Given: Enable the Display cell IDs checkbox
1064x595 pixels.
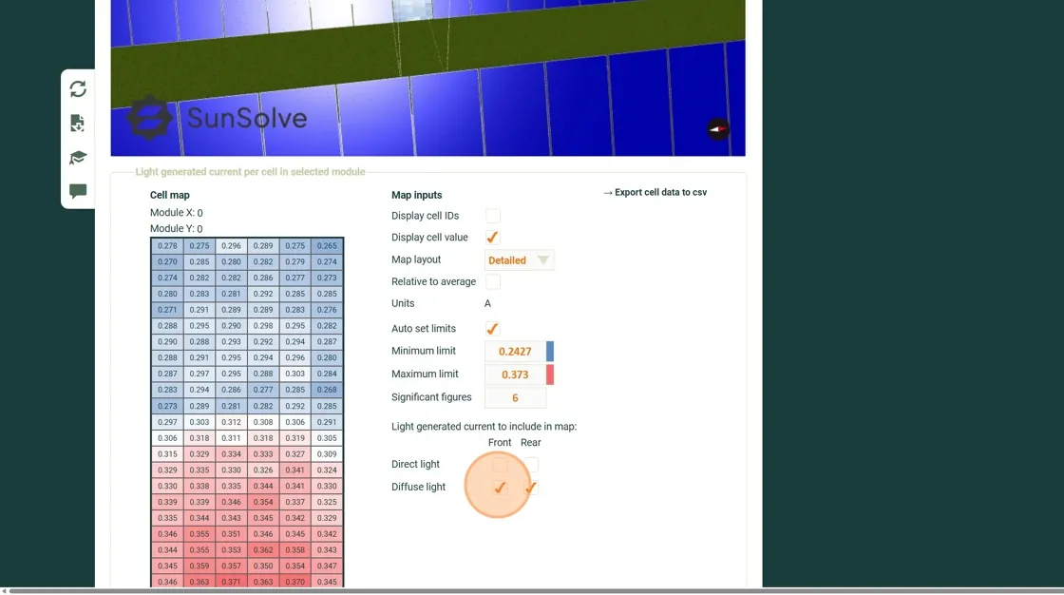Looking at the screenshot, I should point(492,216).
